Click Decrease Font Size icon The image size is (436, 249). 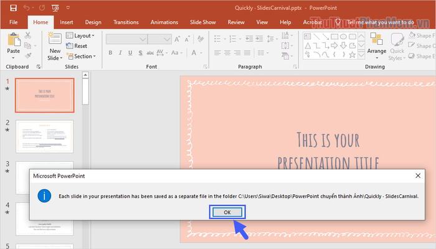point(187,39)
